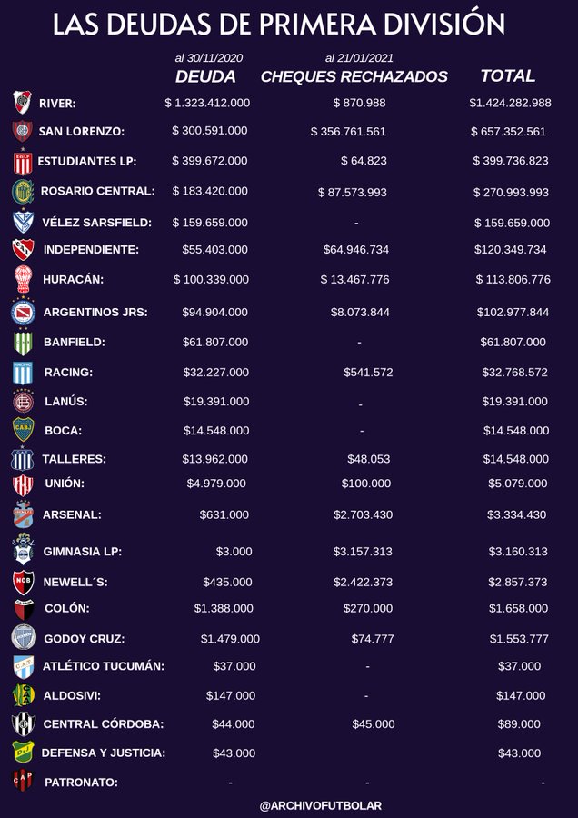The height and width of the screenshot is (818, 578).
Task: Click the River Plate club crest
Action: pos(22,102)
